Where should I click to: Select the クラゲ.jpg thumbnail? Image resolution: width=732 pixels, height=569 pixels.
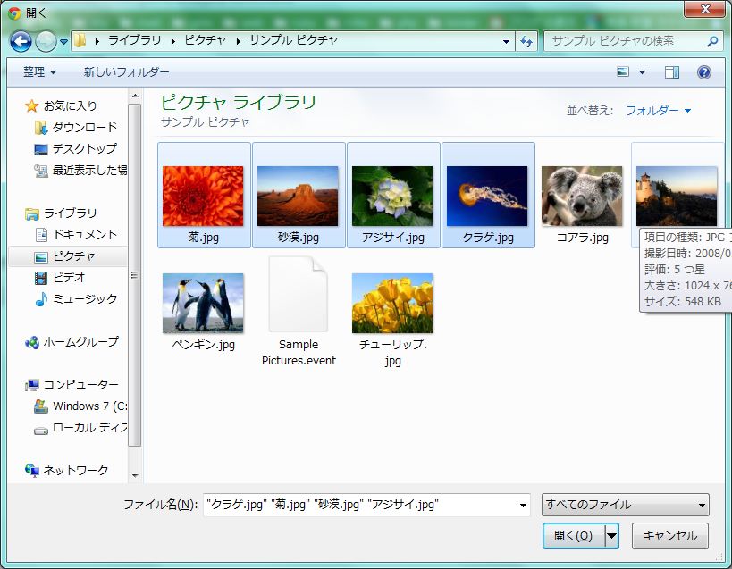(487, 196)
